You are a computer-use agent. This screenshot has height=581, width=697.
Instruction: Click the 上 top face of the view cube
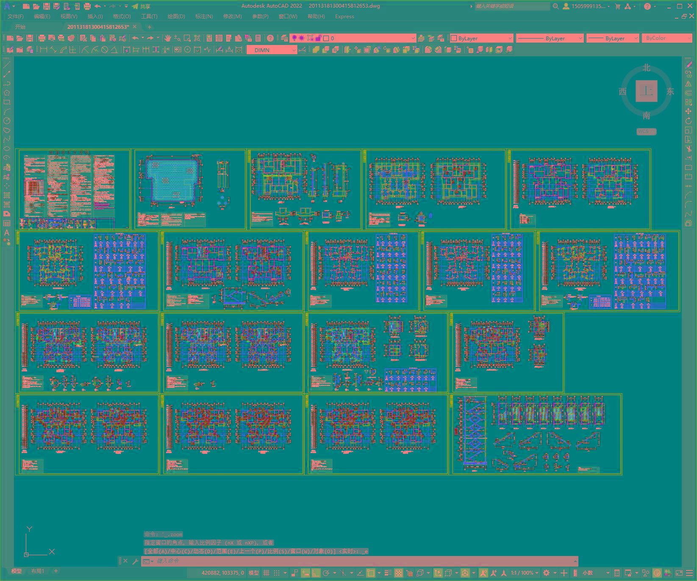pos(646,91)
